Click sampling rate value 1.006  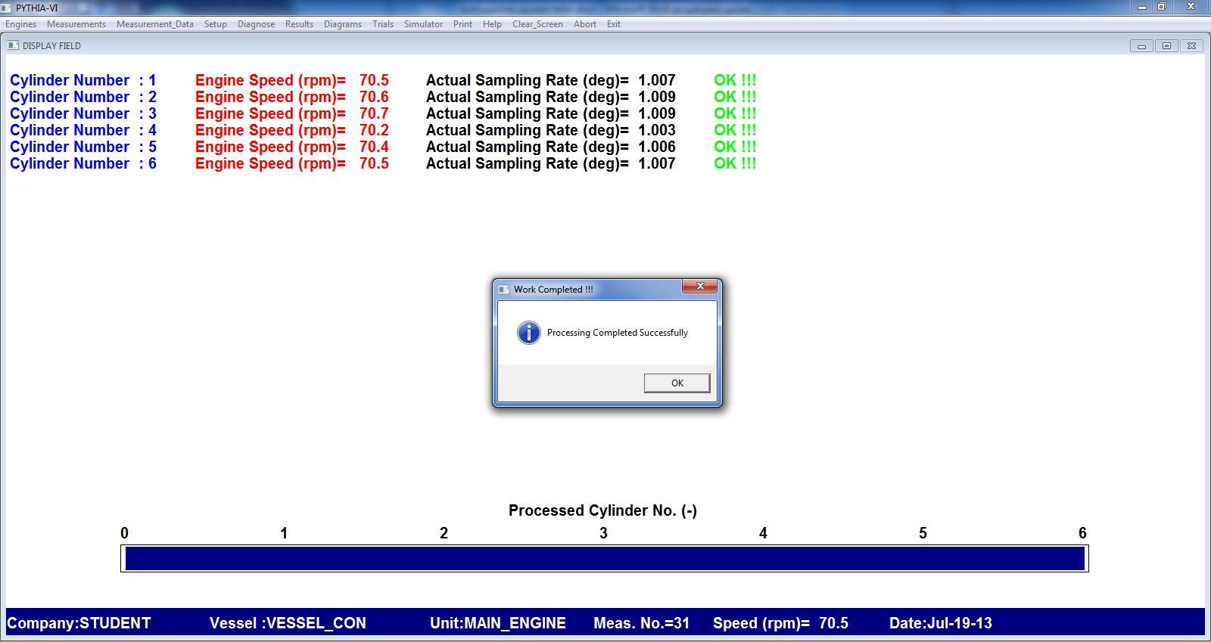657,147
